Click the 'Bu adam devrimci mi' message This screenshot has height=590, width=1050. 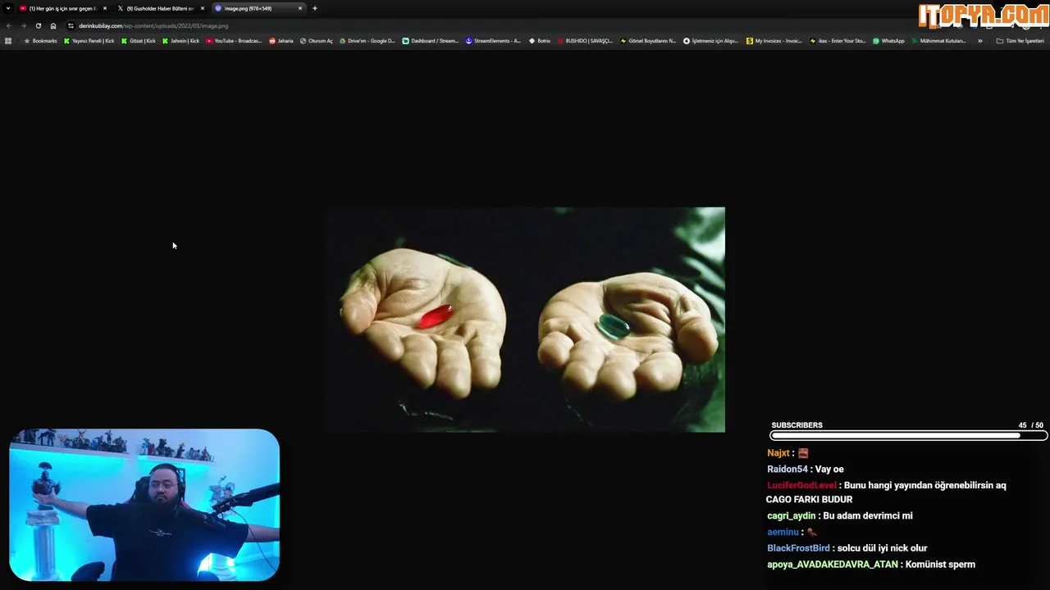pyautogui.click(x=868, y=516)
